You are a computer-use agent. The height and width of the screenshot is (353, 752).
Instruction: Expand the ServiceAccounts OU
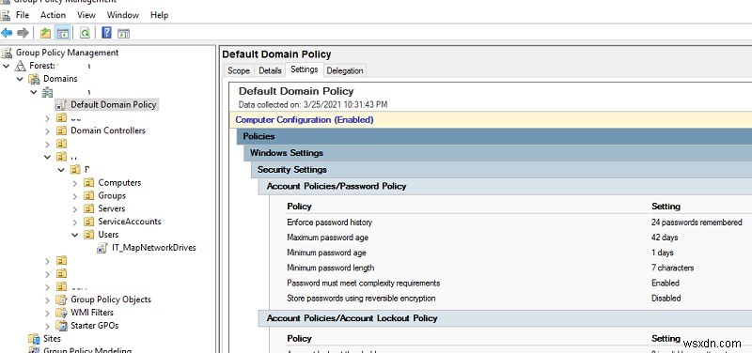[75, 222]
